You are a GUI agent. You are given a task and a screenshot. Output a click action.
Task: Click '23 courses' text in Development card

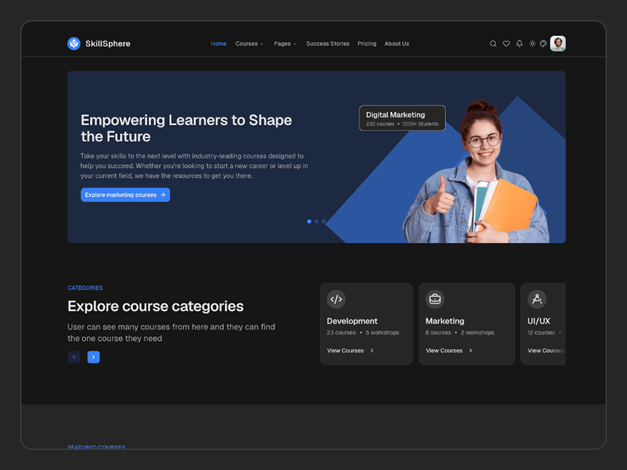pyautogui.click(x=341, y=333)
